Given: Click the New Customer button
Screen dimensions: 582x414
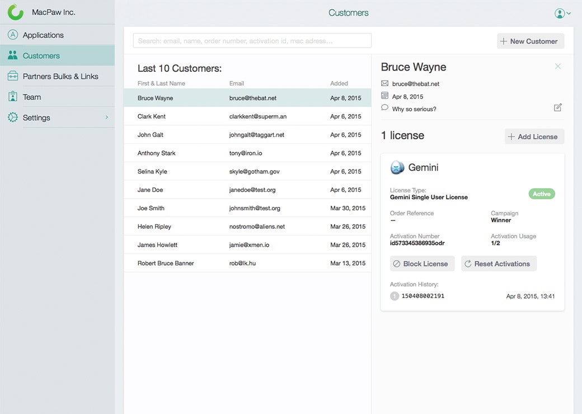Looking at the screenshot, I should [x=530, y=40].
